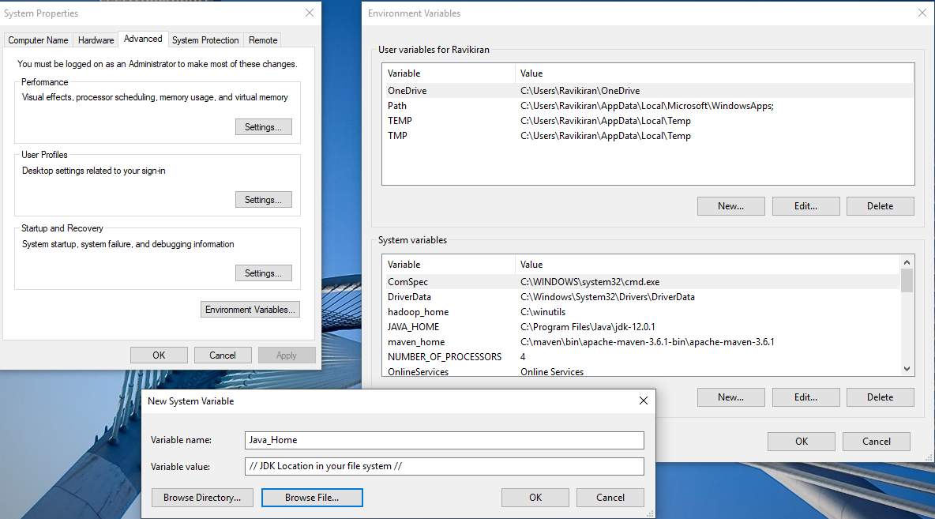Switch to the Computer Name tab
The height and width of the screenshot is (519, 935).
coord(38,40)
